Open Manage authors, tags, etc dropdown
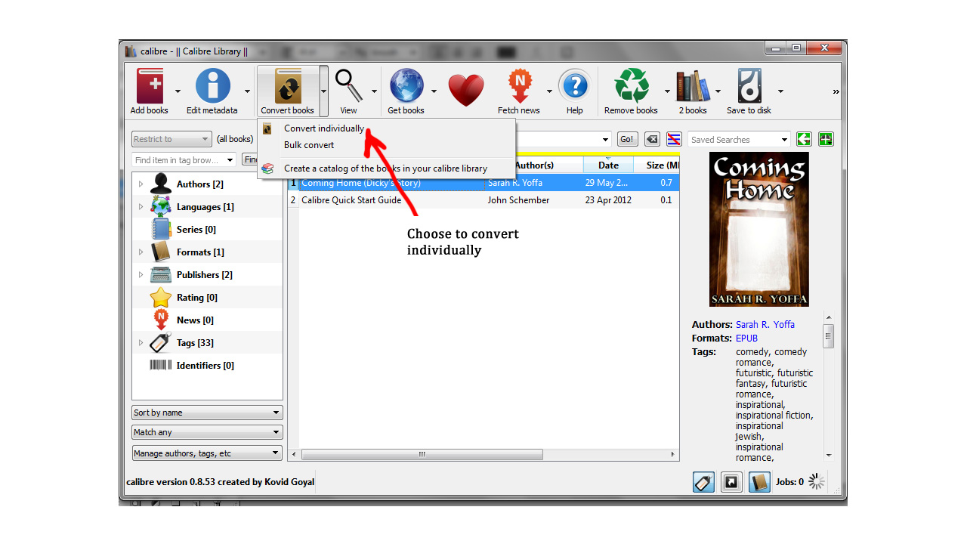This screenshot has height=544, width=967. coord(207,453)
